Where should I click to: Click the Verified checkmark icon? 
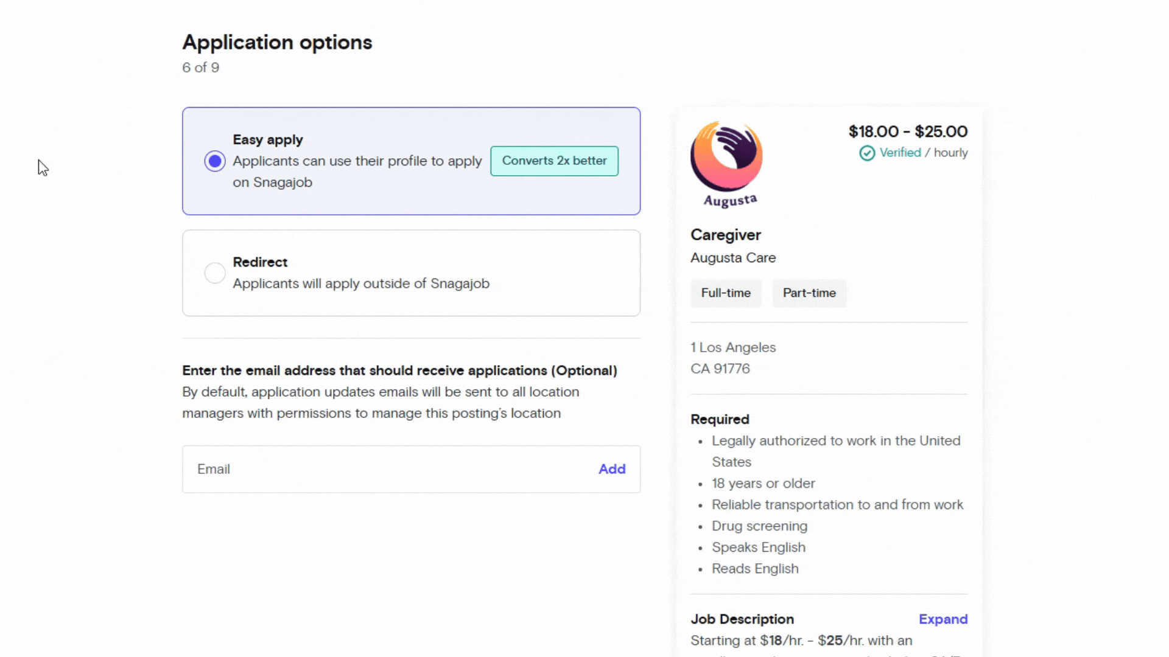[x=866, y=153]
